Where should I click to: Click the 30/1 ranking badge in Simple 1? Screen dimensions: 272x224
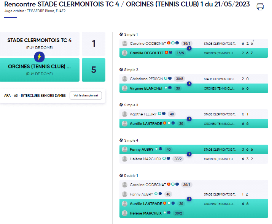point(186,43)
